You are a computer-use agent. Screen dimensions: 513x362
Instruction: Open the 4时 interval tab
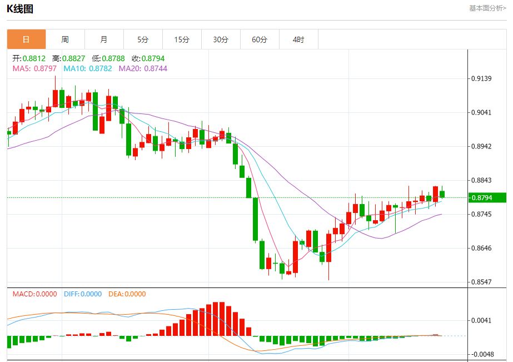(298, 39)
